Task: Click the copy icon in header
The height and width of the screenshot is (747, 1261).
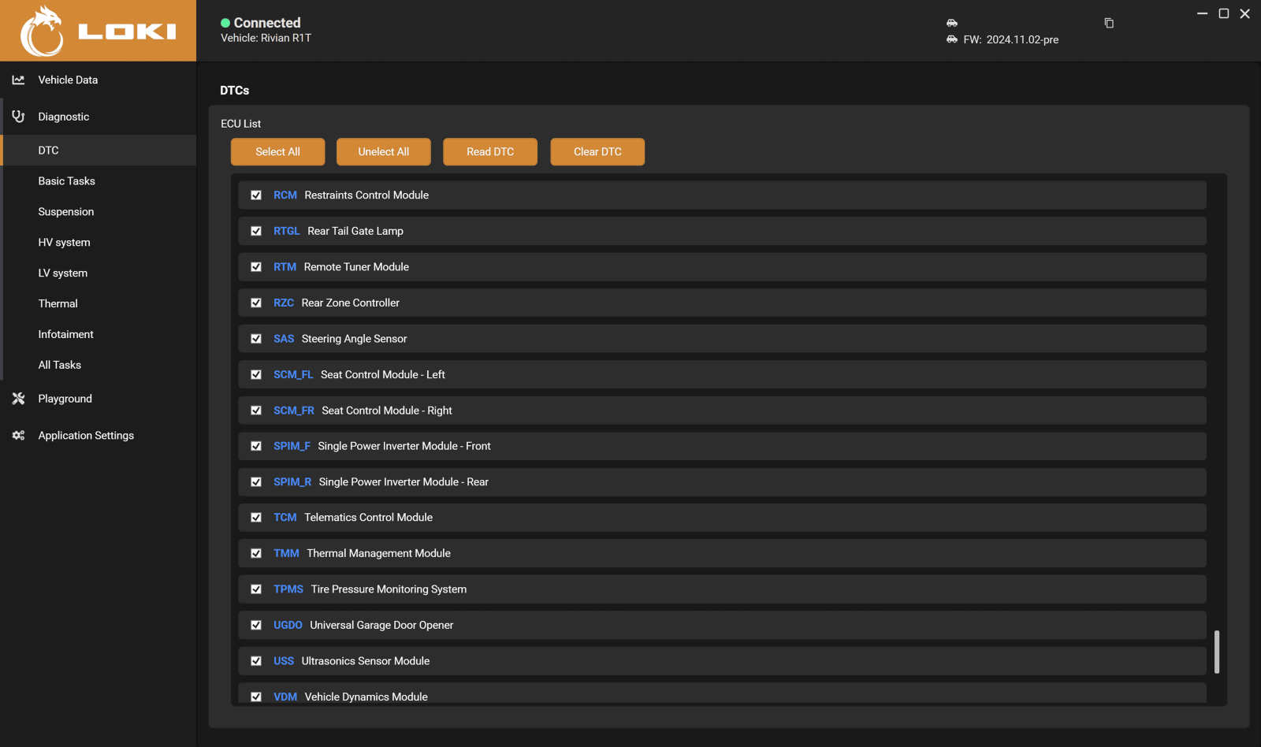Action: (x=1109, y=23)
